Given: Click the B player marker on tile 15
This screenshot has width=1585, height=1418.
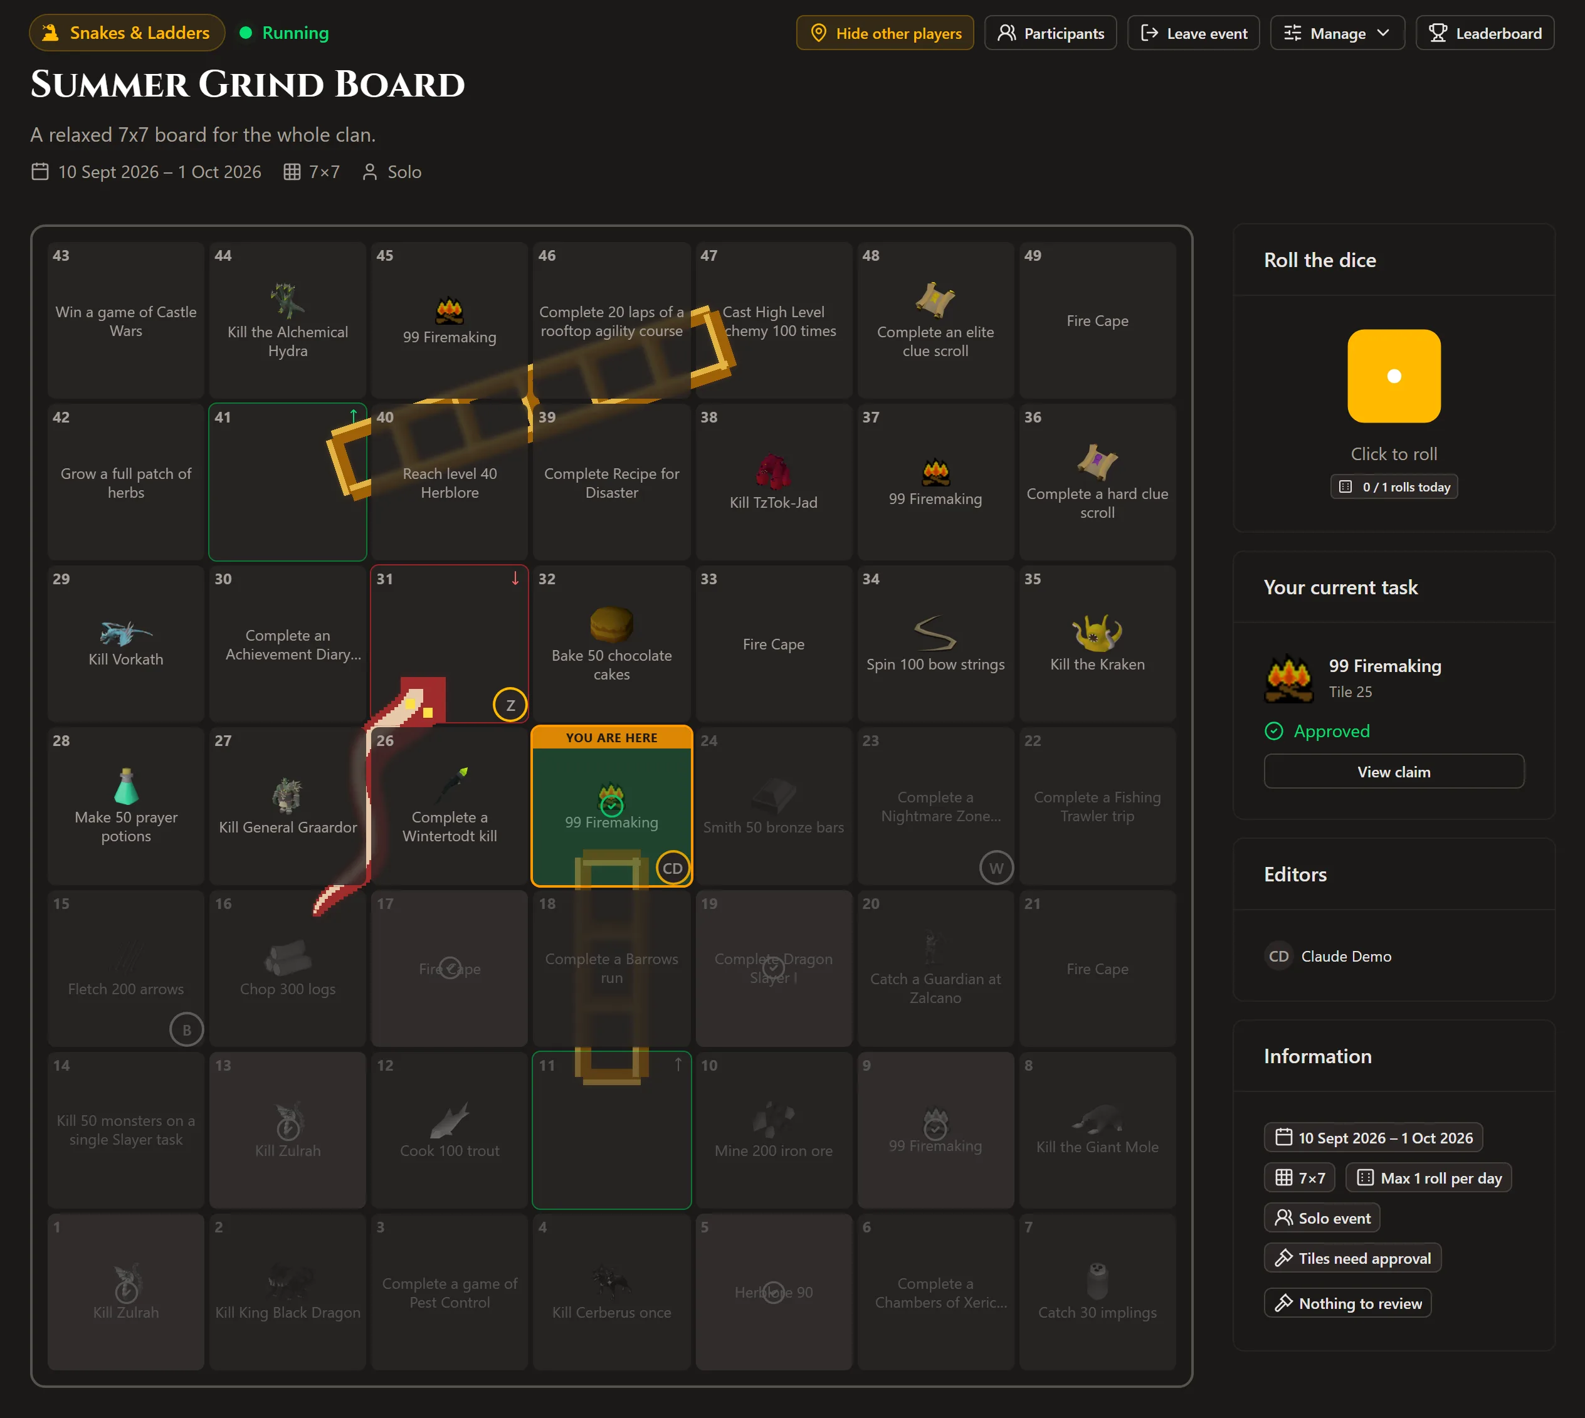Looking at the screenshot, I should [186, 1029].
